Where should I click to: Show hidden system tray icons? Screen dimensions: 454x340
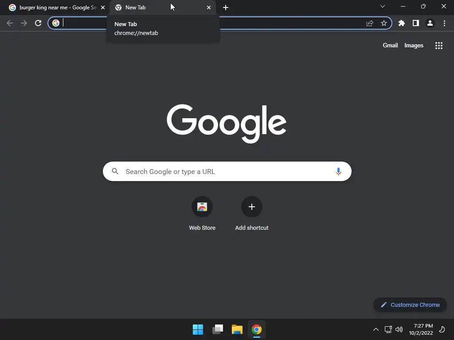(x=376, y=329)
